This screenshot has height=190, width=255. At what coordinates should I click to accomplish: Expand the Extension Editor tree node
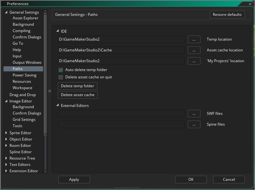pos(6,171)
